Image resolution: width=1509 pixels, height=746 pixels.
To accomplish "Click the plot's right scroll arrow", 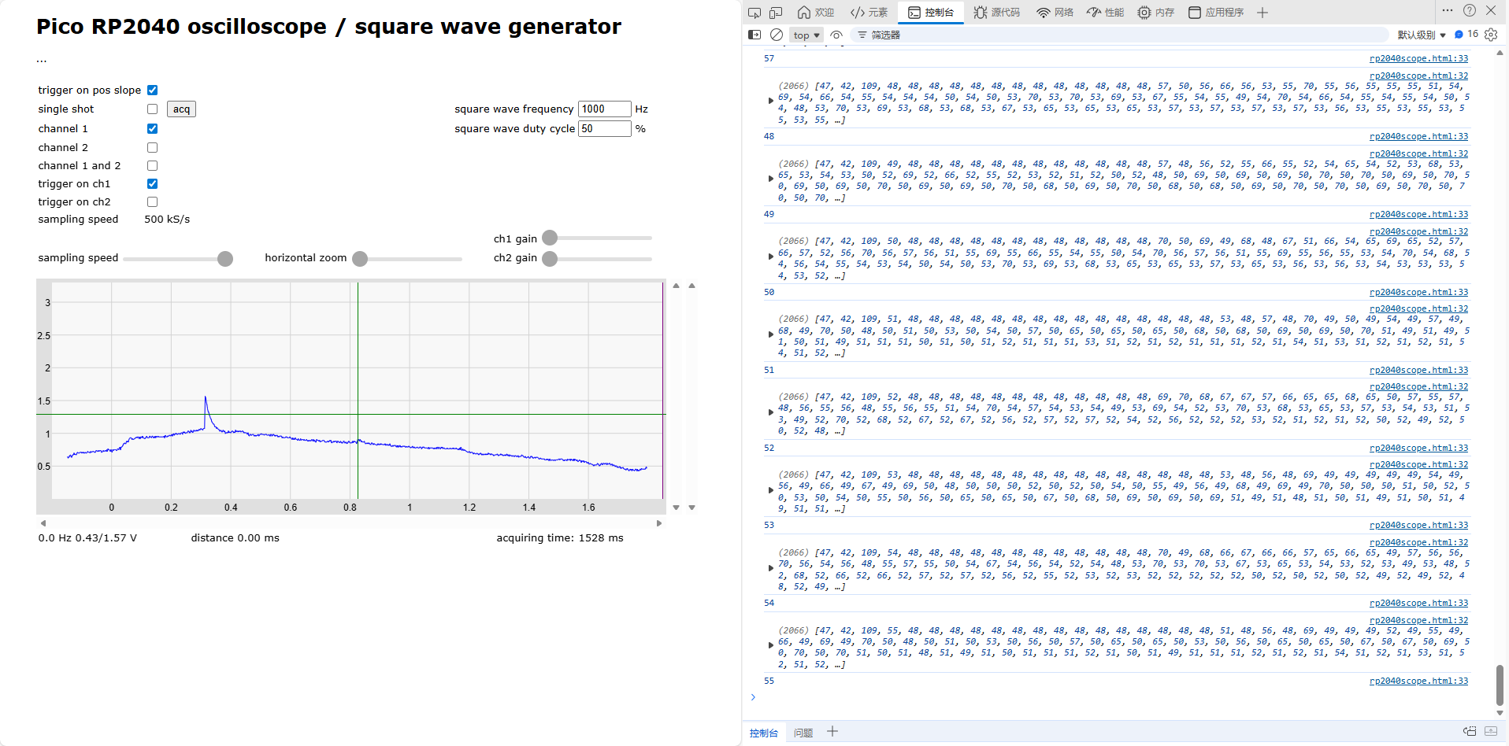I will tap(659, 523).
